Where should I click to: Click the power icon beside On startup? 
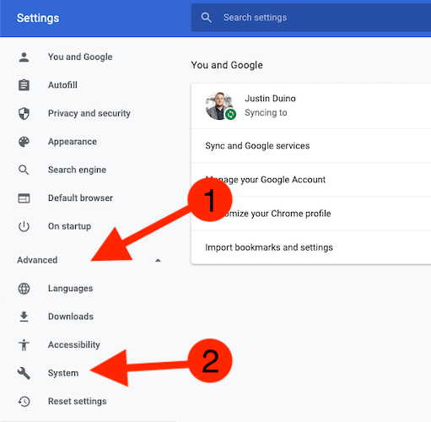point(24,226)
